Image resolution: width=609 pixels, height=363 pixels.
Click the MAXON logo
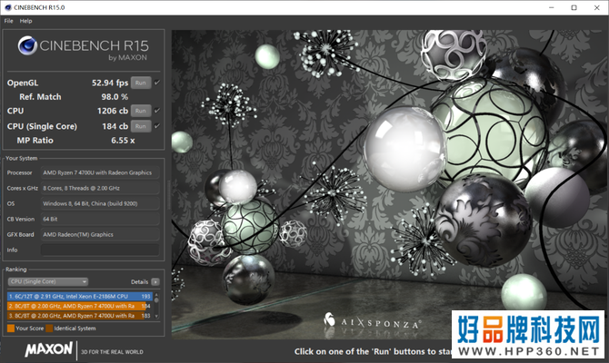pyautogui.click(x=48, y=349)
